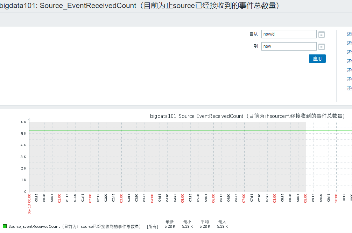Click the green Source_EventReceivedCount legend swatch
The image size is (352, 233).
pos(5,226)
